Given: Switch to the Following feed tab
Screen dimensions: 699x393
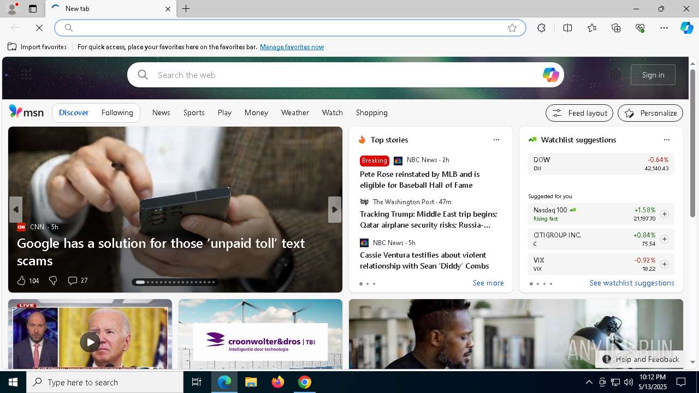Looking at the screenshot, I should click(x=117, y=112).
